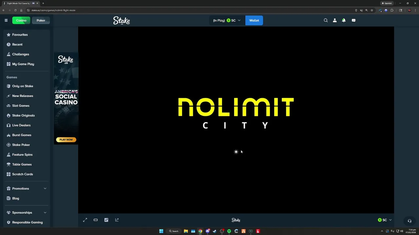Go back in browser history
Image resolution: width=419 pixels, height=235 pixels.
click(x=4, y=10)
